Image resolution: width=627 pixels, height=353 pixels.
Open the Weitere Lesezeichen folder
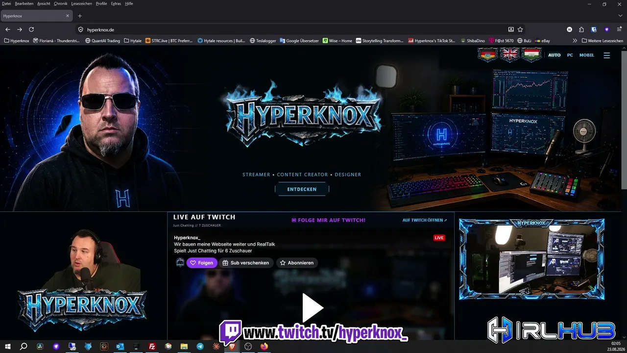(602, 41)
